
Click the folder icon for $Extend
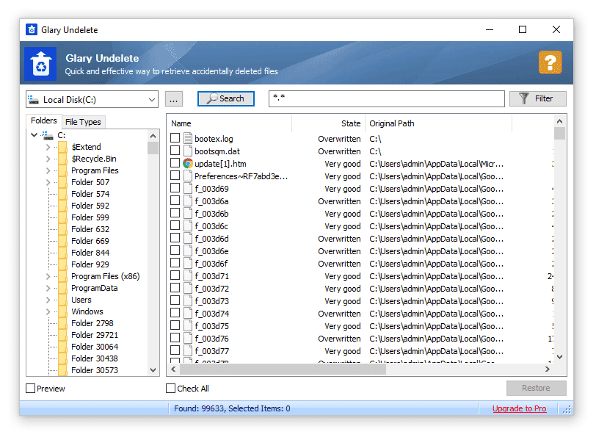click(x=62, y=147)
